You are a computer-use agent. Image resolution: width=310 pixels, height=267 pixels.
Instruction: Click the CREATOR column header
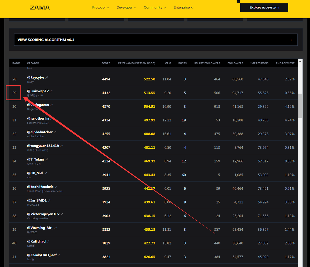[33, 63]
